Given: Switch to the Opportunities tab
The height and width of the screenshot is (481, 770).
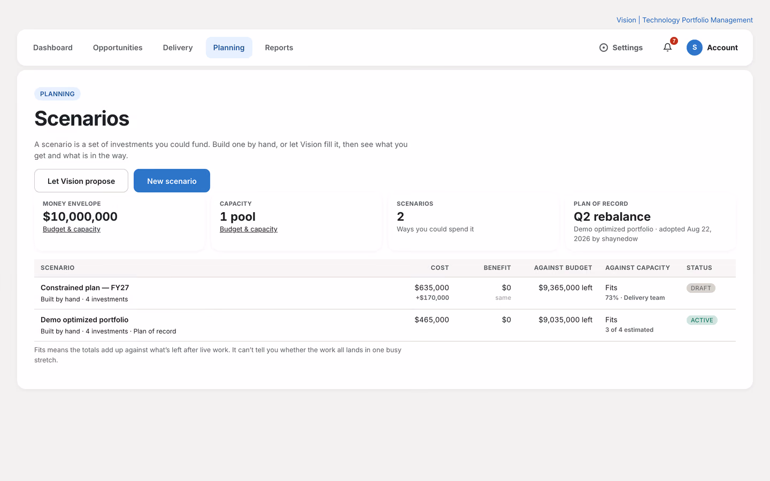Looking at the screenshot, I should click(x=118, y=48).
